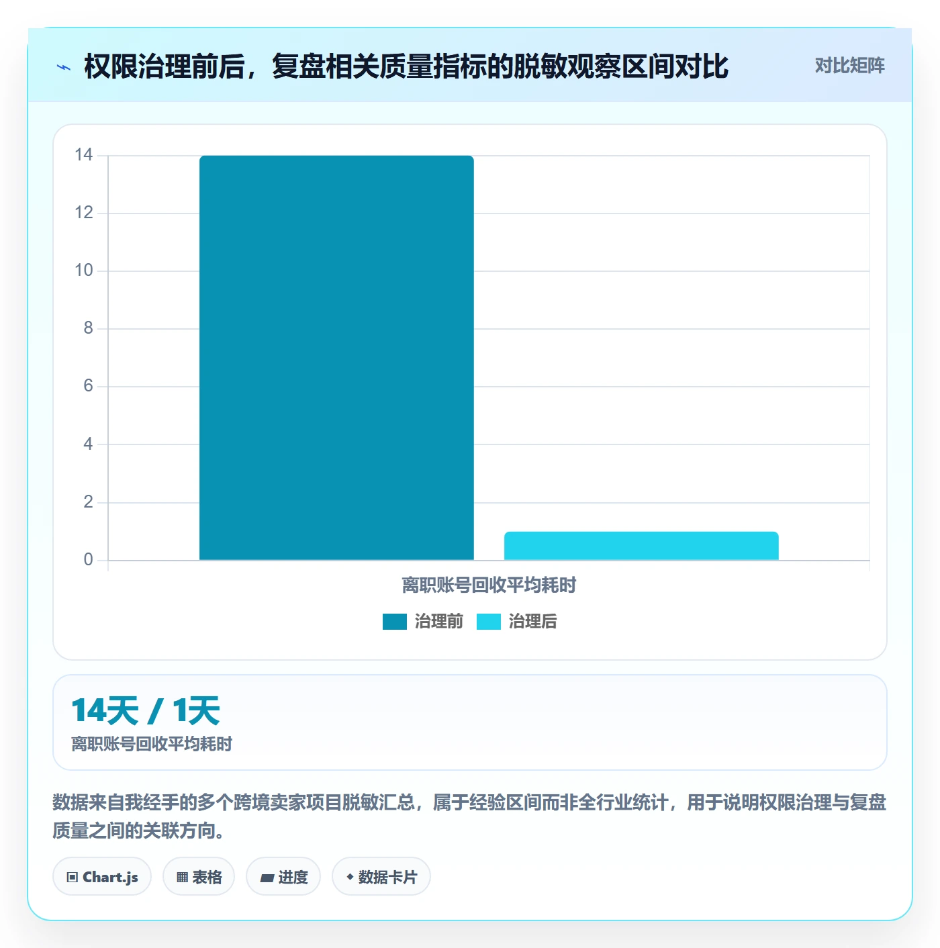Select the 数据卡片 tag chip
Image resolution: width=940 pixels, height=948 pixels.
(381, 877)
